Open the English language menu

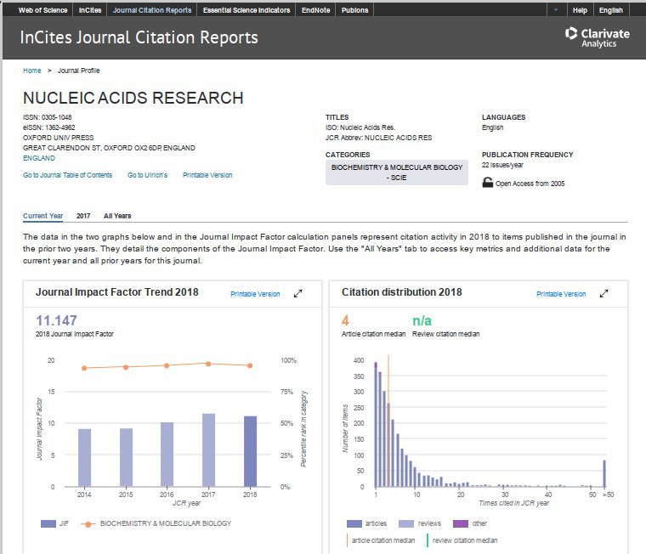[610, 10]
